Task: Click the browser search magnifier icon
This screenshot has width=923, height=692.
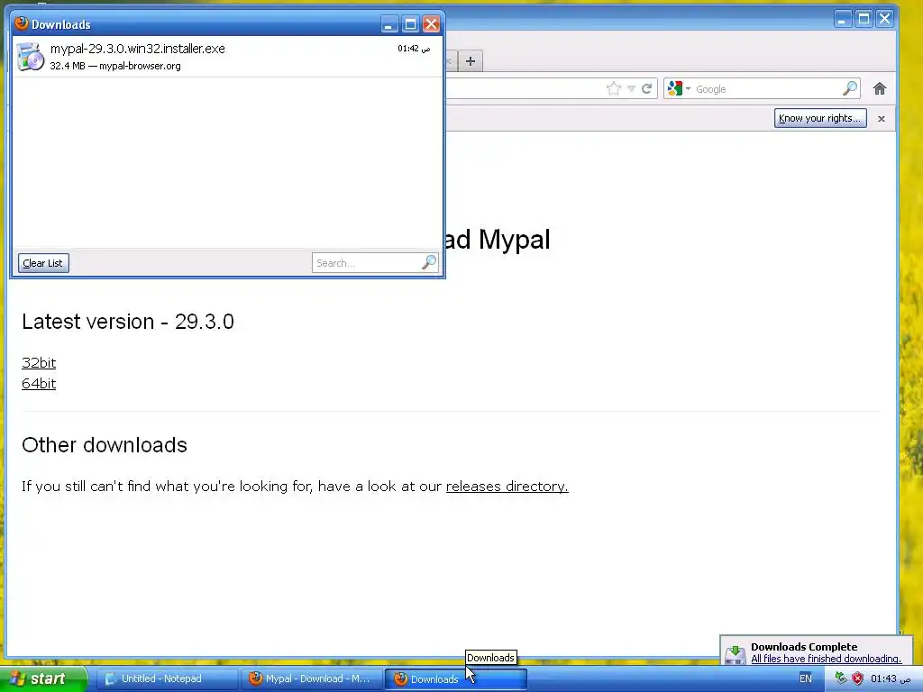Action: click(x=850, y=89)
